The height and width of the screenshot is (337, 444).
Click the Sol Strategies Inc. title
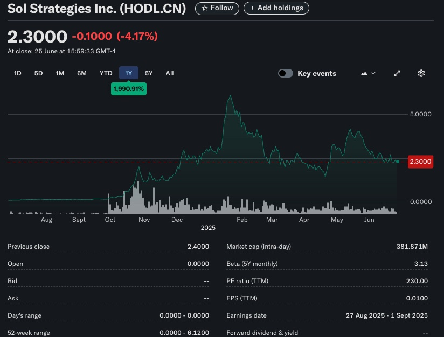point(96,9)
